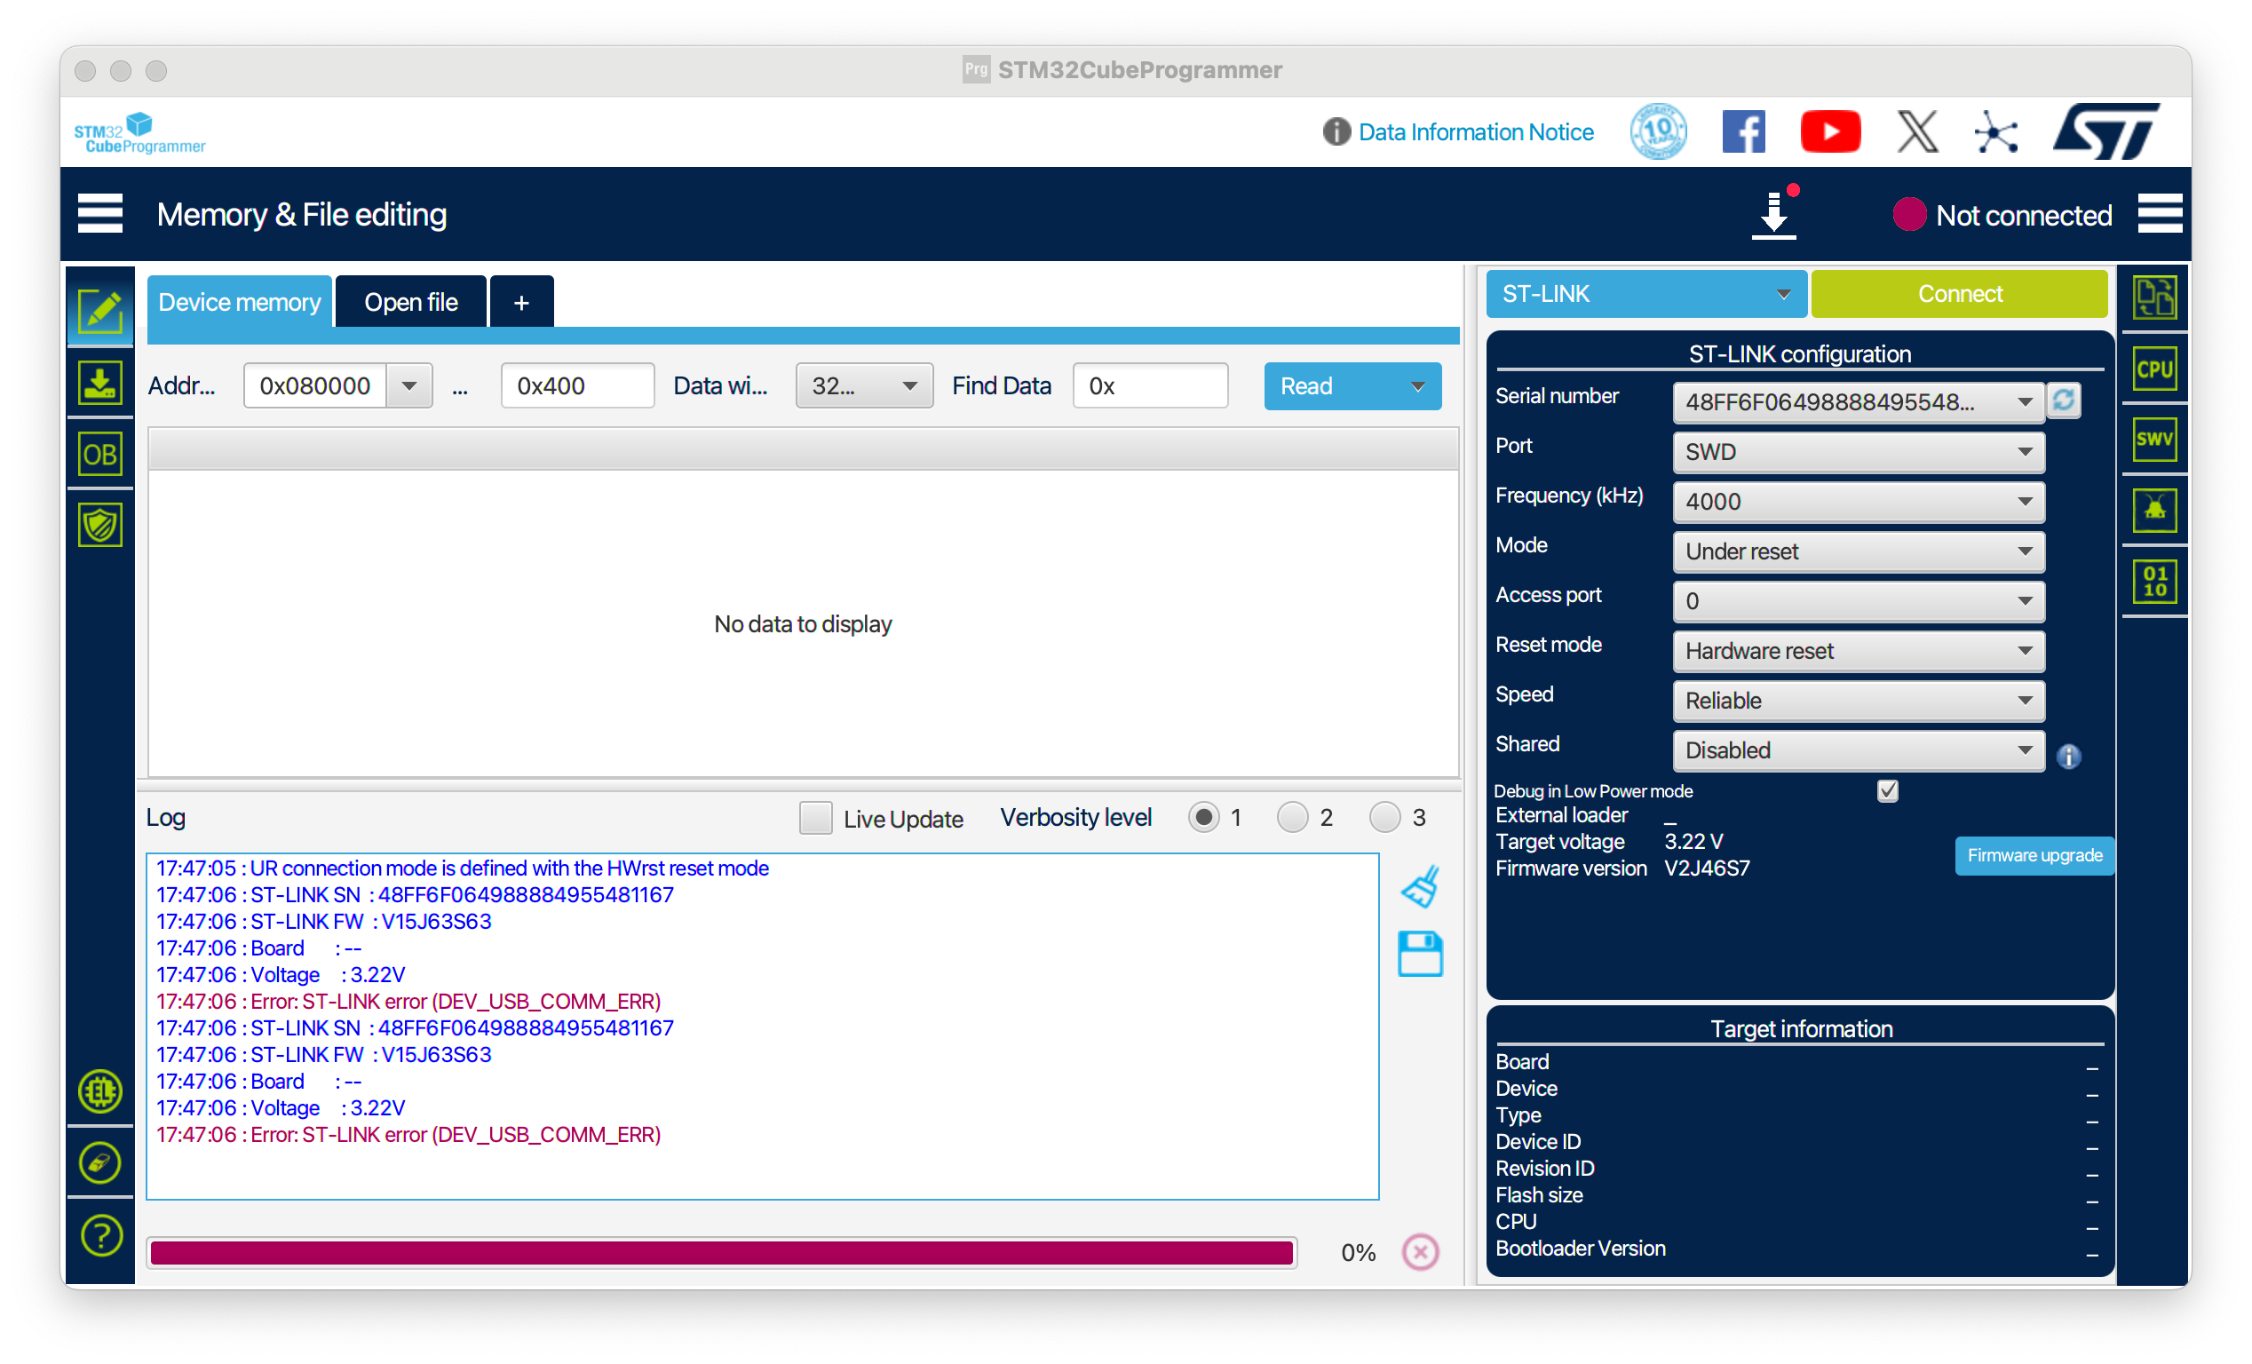Select verbosity level 2 radio button
Image resolution: width=2252 pixels, height=1364 pixels.
click(x=1291, y=816)
